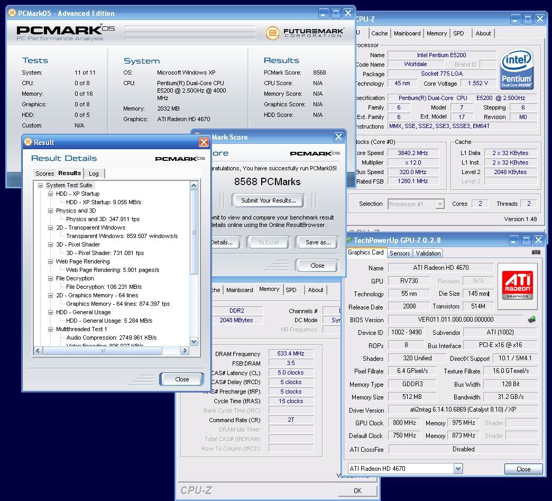This screenshot has width=552, height=501.
Task: Click Submit Your Results button
Action: 268,201
